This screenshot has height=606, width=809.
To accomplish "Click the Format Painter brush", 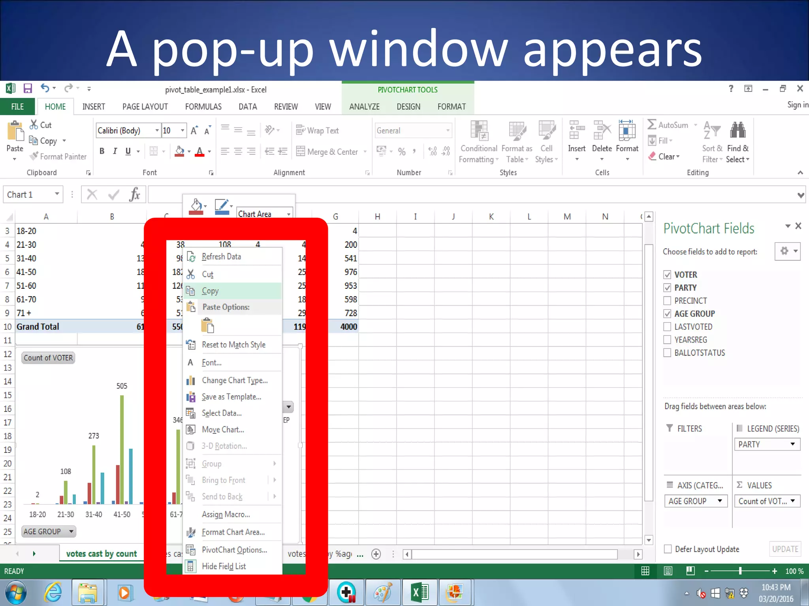I will [34, 156].
